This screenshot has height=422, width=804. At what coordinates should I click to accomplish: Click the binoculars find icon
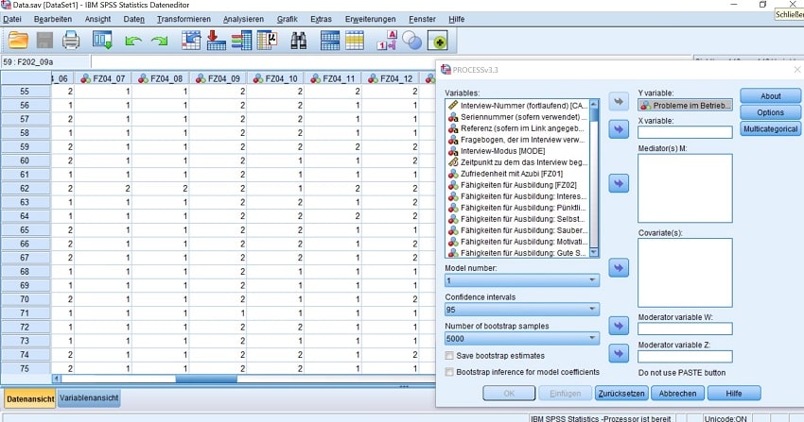click(300, 40)
